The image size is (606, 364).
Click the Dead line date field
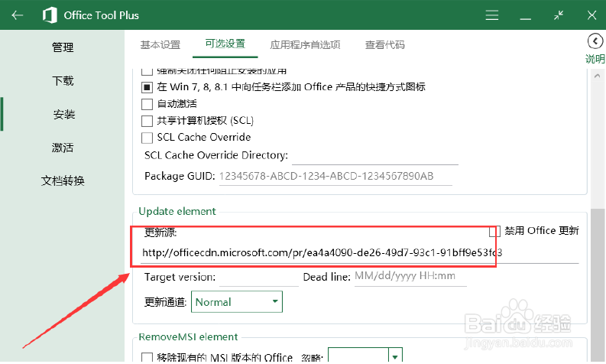(x=410, y=277)
